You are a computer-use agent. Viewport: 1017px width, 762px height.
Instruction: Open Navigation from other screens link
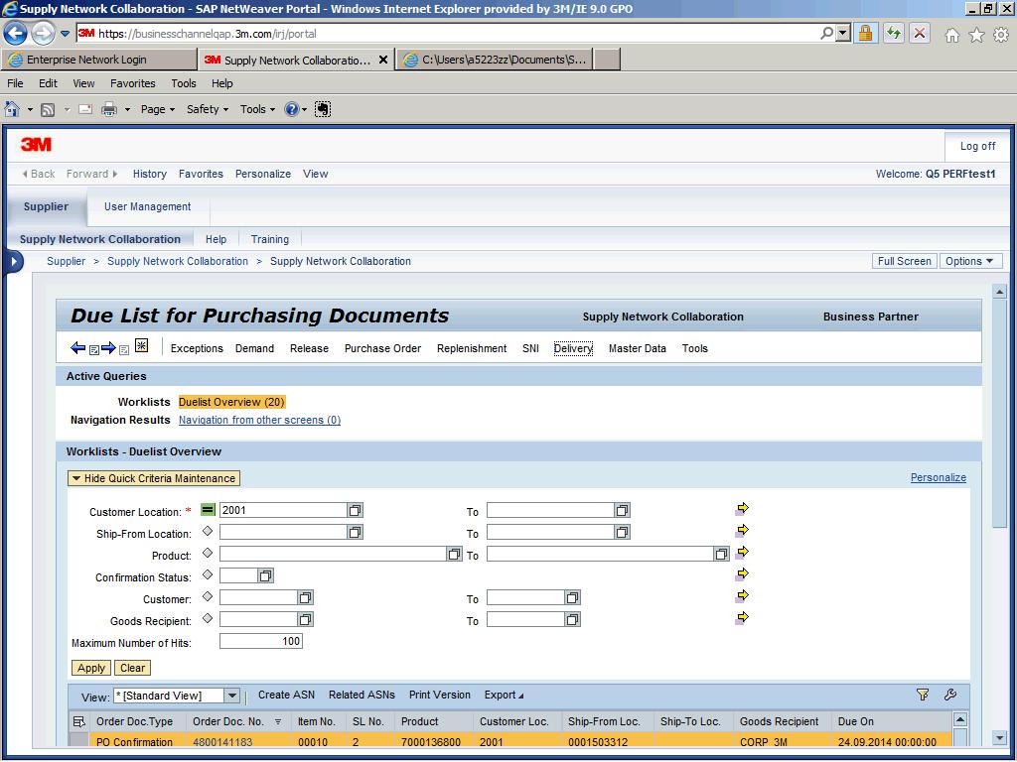coord(259,420)
